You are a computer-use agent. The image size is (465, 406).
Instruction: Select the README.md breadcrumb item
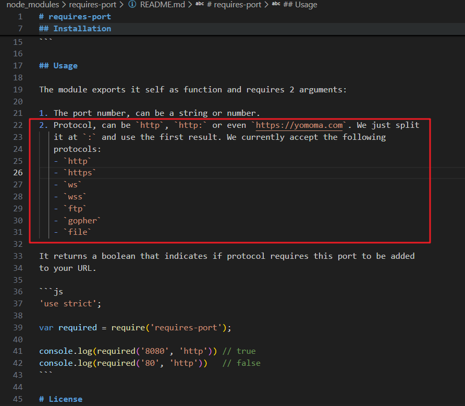coord(162,5)
